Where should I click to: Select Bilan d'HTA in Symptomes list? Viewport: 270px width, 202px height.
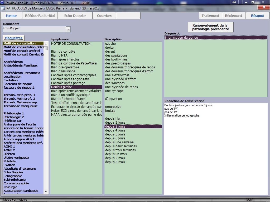pyautogui.click(x=59, y=55)
